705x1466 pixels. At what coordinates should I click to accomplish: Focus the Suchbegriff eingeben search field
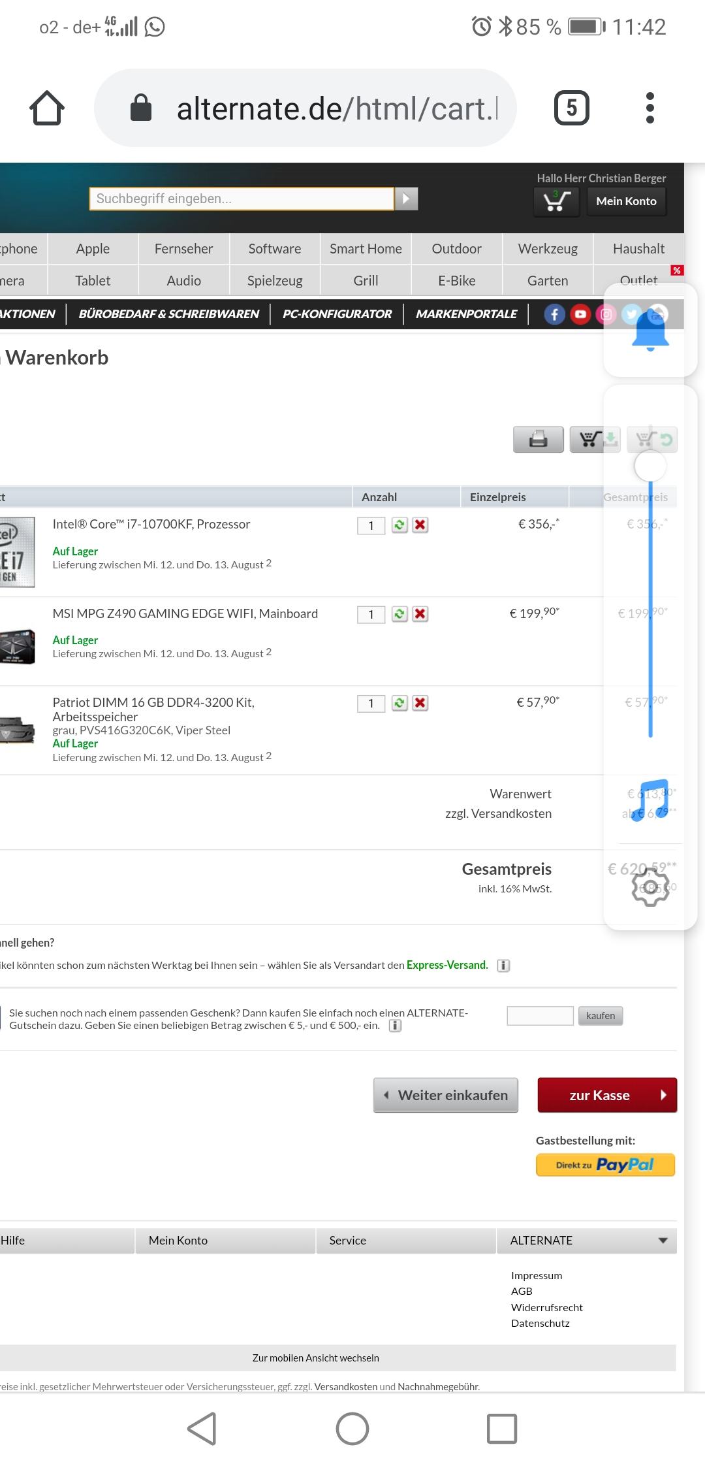pyautogui.click(x=242, y=199)
